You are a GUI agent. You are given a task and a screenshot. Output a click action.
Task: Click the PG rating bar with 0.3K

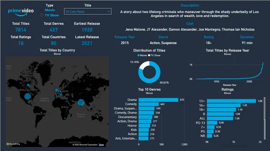pyautogui.click(x=210, y=131)
